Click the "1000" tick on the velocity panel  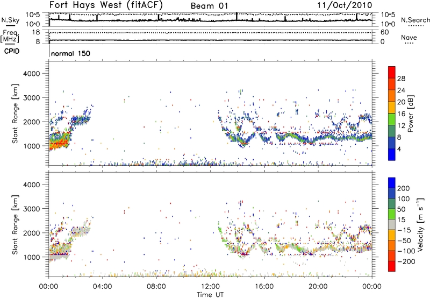[x=32, y=257]
